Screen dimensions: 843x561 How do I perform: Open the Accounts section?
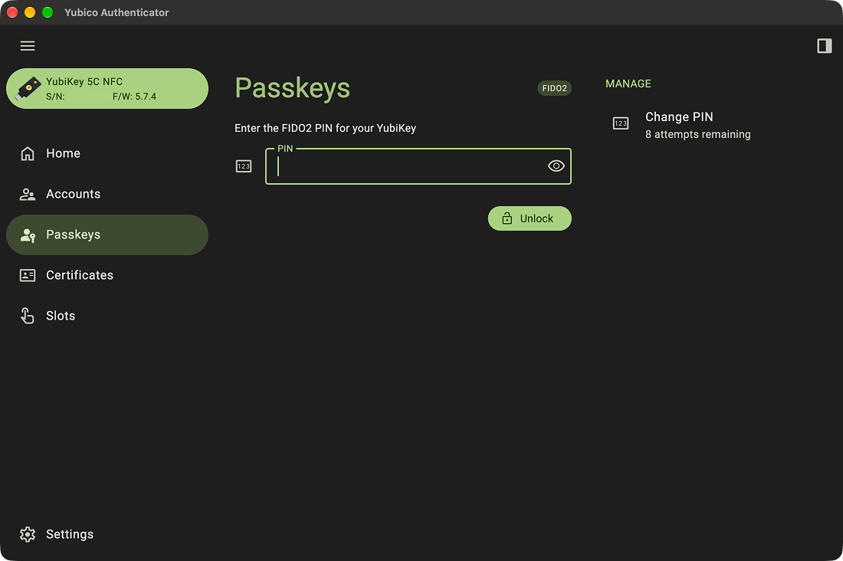pos(107,194)
